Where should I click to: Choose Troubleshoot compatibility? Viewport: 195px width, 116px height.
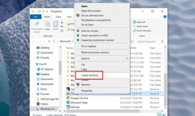(96, 20)
